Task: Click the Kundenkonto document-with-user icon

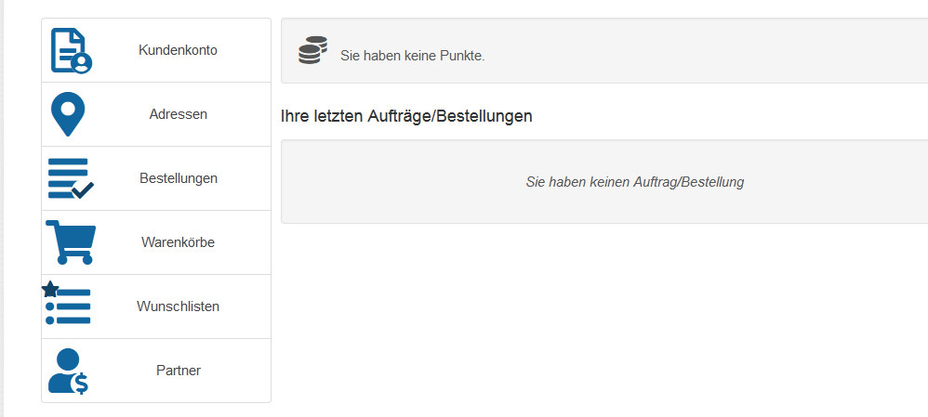Action: click(x=69, y=49)
